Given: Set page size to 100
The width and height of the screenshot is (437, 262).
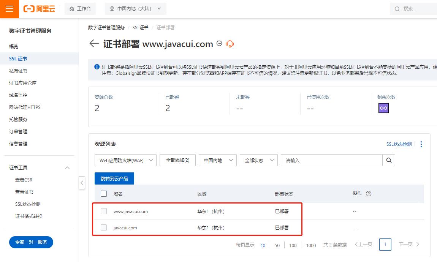Looking at the screenshot, I should (293, 245).
